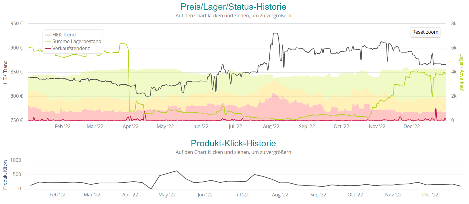Click the Lager / Abverkauf right axis title
This screenshot has width=469, height=204.
[x=462, y=72]
